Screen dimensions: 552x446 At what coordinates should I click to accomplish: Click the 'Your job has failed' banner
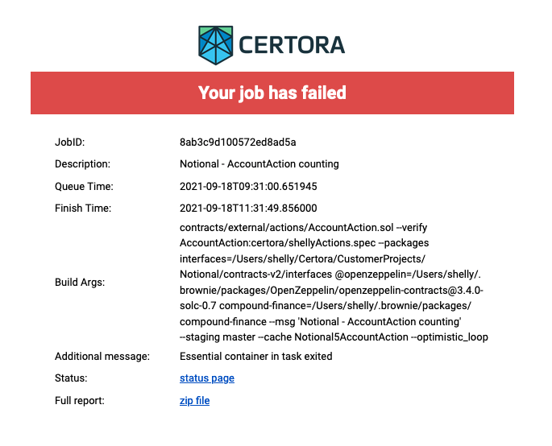click(x=272, y=93)
